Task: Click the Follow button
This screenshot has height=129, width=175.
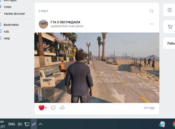Action: click(171, 43)
